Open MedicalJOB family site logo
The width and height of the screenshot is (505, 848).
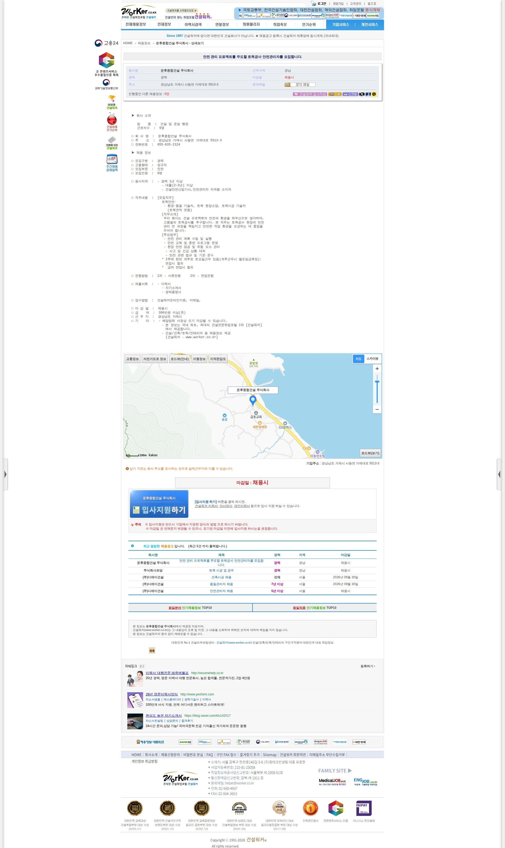(332, 782)
